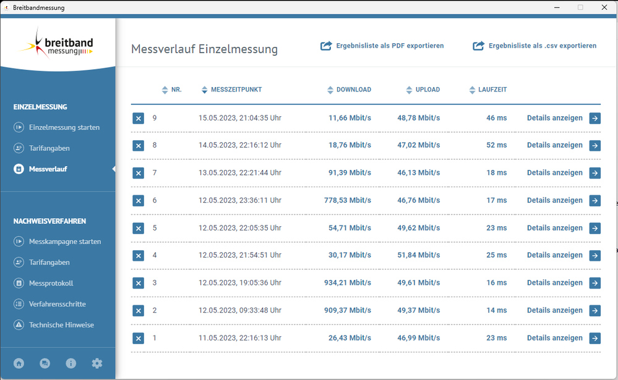Select Messprotokoll in the sidebar menu
618x380 pixels.
(51, 283)
